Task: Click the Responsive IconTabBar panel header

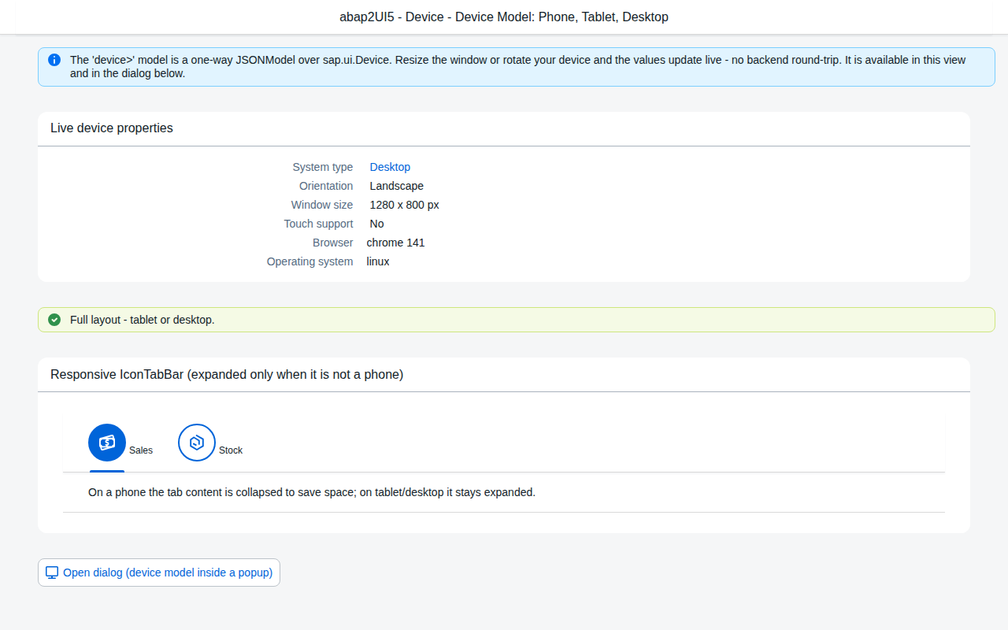Action: 504,375
